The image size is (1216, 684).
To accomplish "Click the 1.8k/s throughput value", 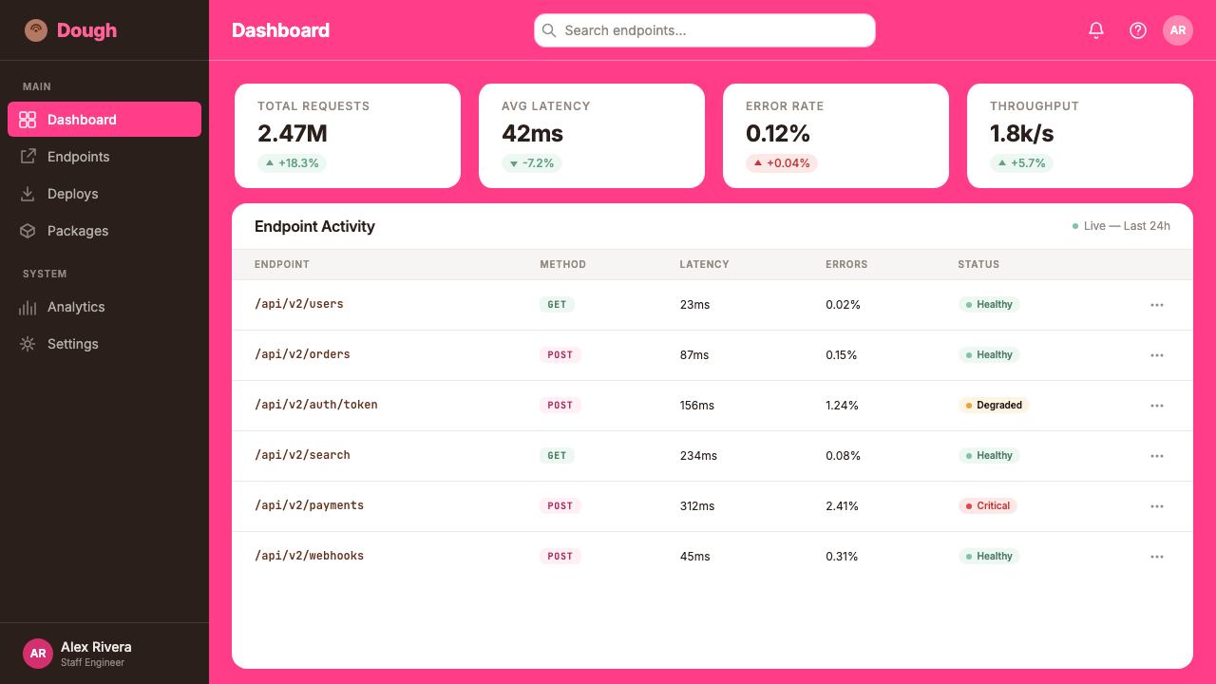I will [1022, 133].
